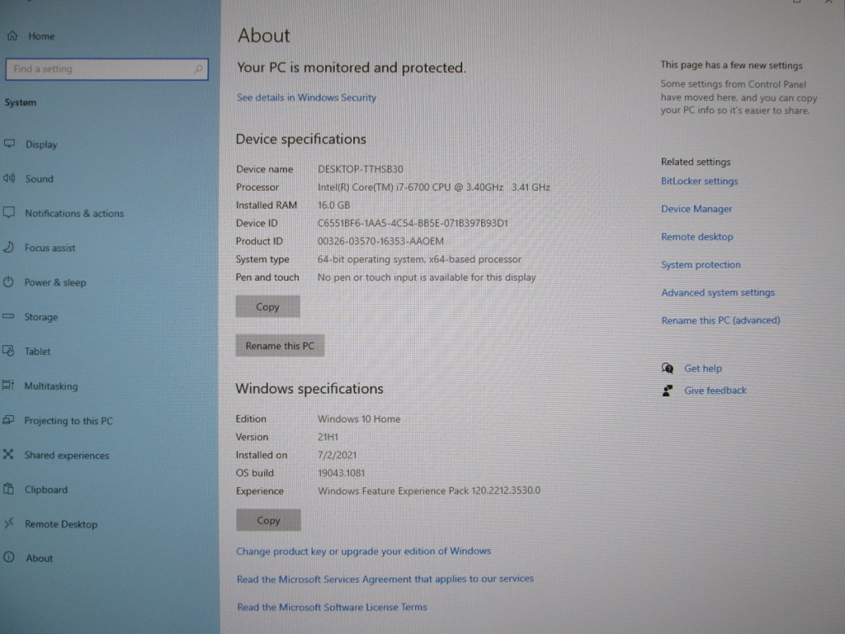Click the Multitasking icon
This screenshot has height=634, width=845.
click(x=8, y=386)
